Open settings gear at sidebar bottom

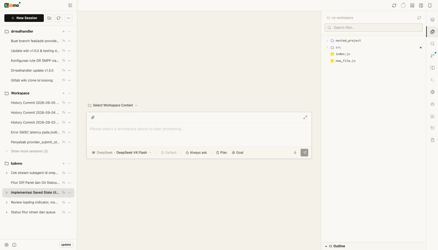click(x=7, y=245)
